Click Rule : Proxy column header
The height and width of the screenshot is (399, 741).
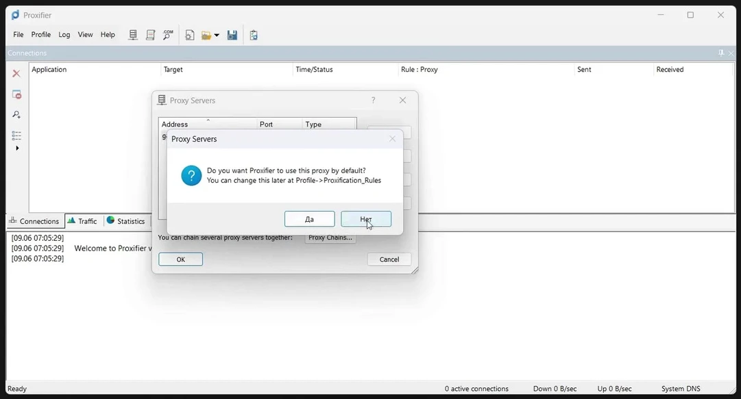[486, 69]
